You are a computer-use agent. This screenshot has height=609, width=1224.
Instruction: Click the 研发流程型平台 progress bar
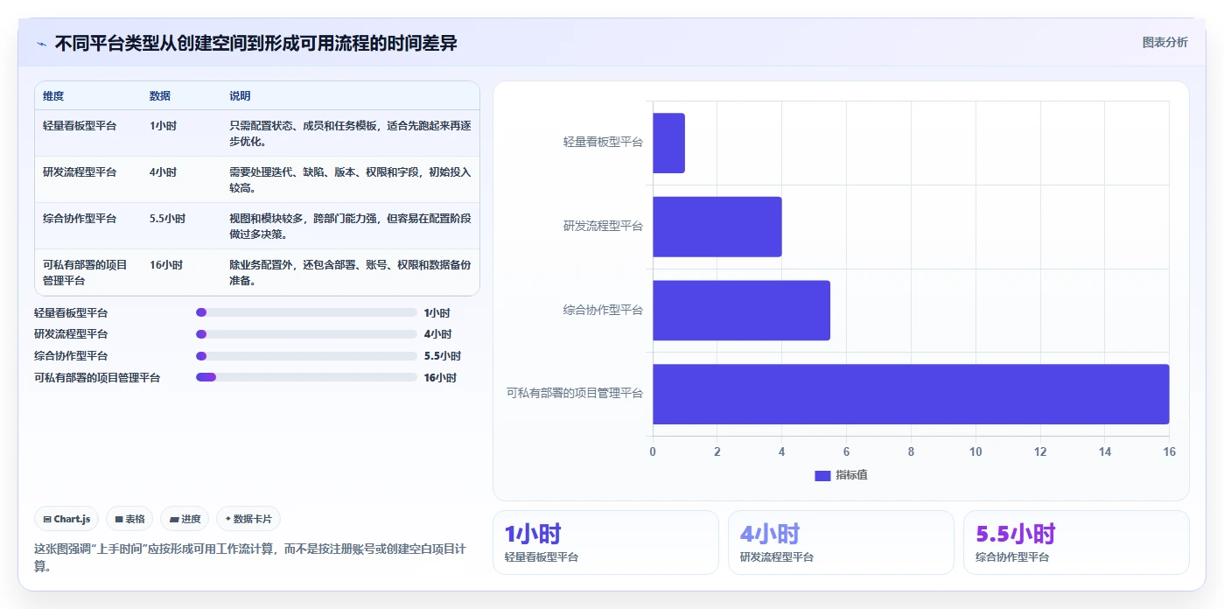(306, 334)
